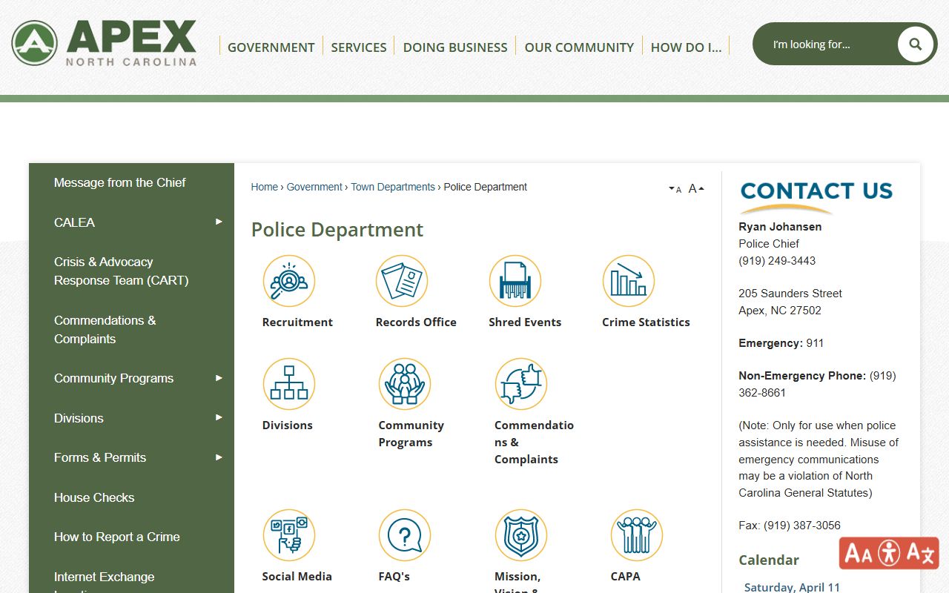The width and height of the screenshot is (949, 593).
Task: Expand the Forms & Permits sidebar arrow
Action: [219, 457]
